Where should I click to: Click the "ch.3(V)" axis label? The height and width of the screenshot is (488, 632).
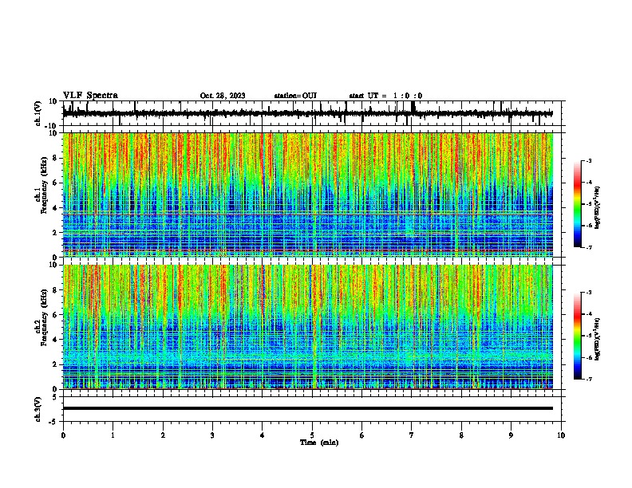pyautogui.click(x=38, y=409)
